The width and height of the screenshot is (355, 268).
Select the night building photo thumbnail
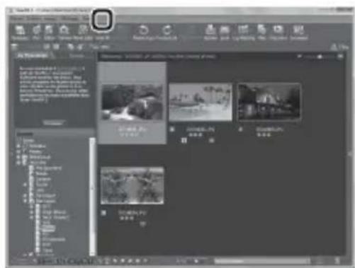click(x=269, y=102)
